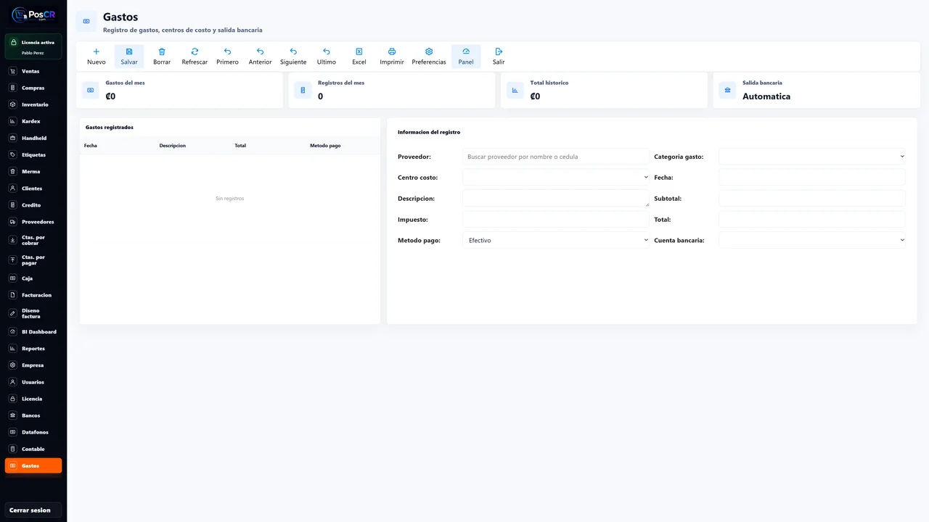Click the Fecha input field
The height and width of the screenshot is (522, 929).
click(812, 177)
